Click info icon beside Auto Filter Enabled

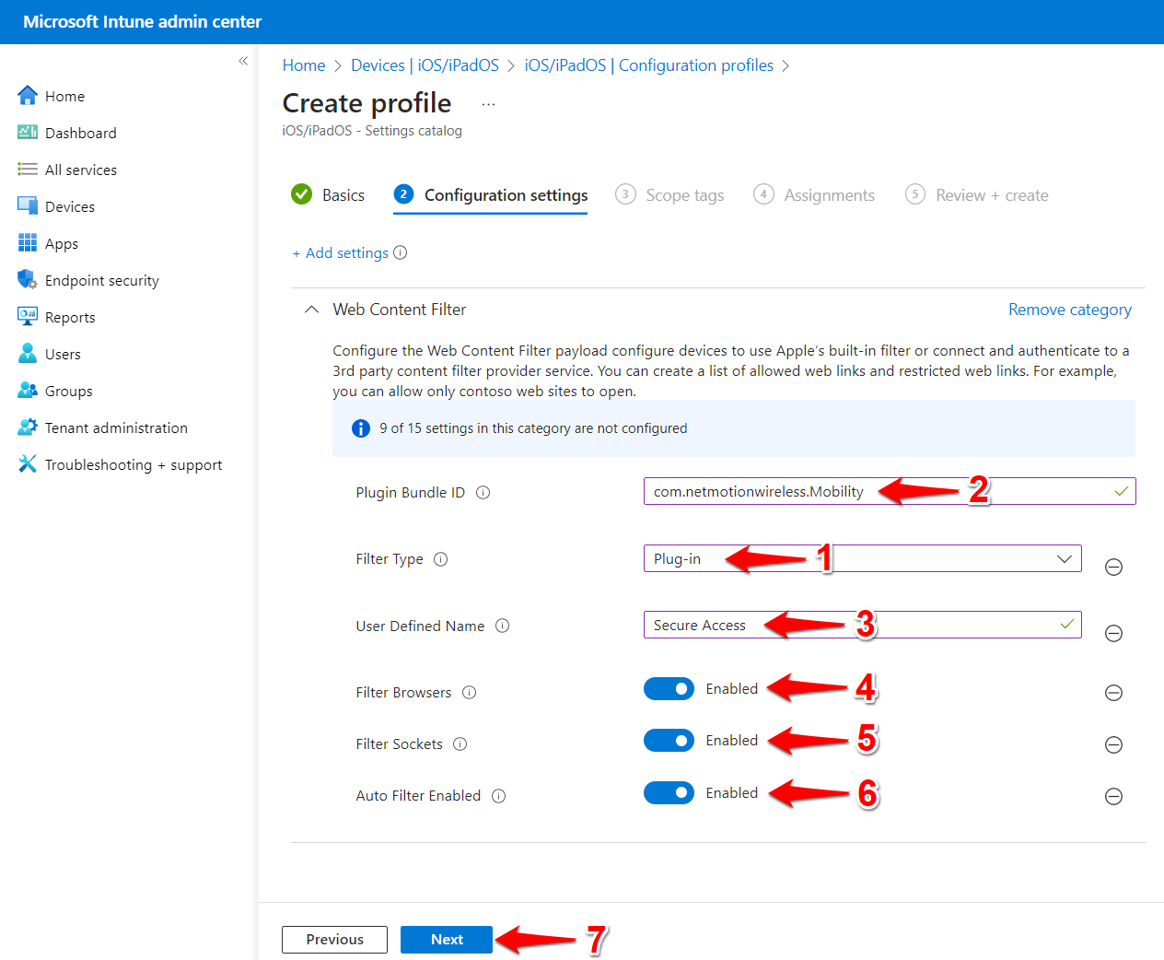pos(498,795)
